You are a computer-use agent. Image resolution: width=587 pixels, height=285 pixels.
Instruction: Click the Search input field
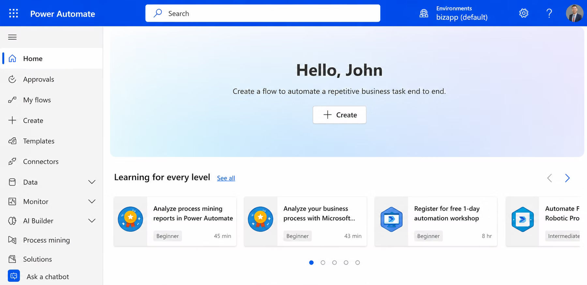coord(263,13)
